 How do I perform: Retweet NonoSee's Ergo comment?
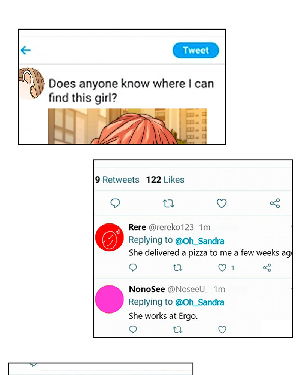[177, 330]
